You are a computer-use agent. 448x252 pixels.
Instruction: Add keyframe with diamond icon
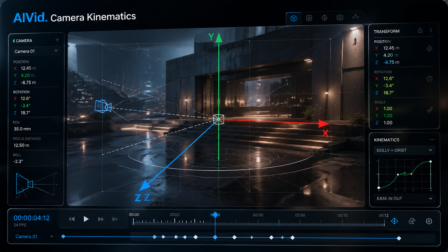(x=394, y=221)
